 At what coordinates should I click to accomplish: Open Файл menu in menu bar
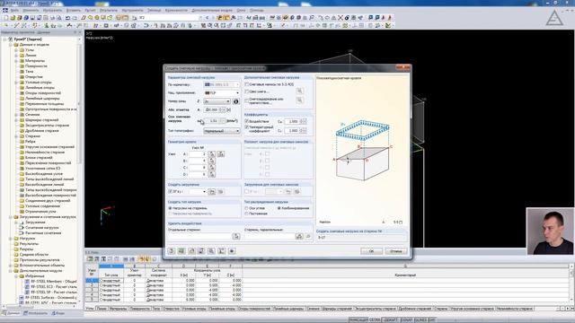(x=14, y=10)
